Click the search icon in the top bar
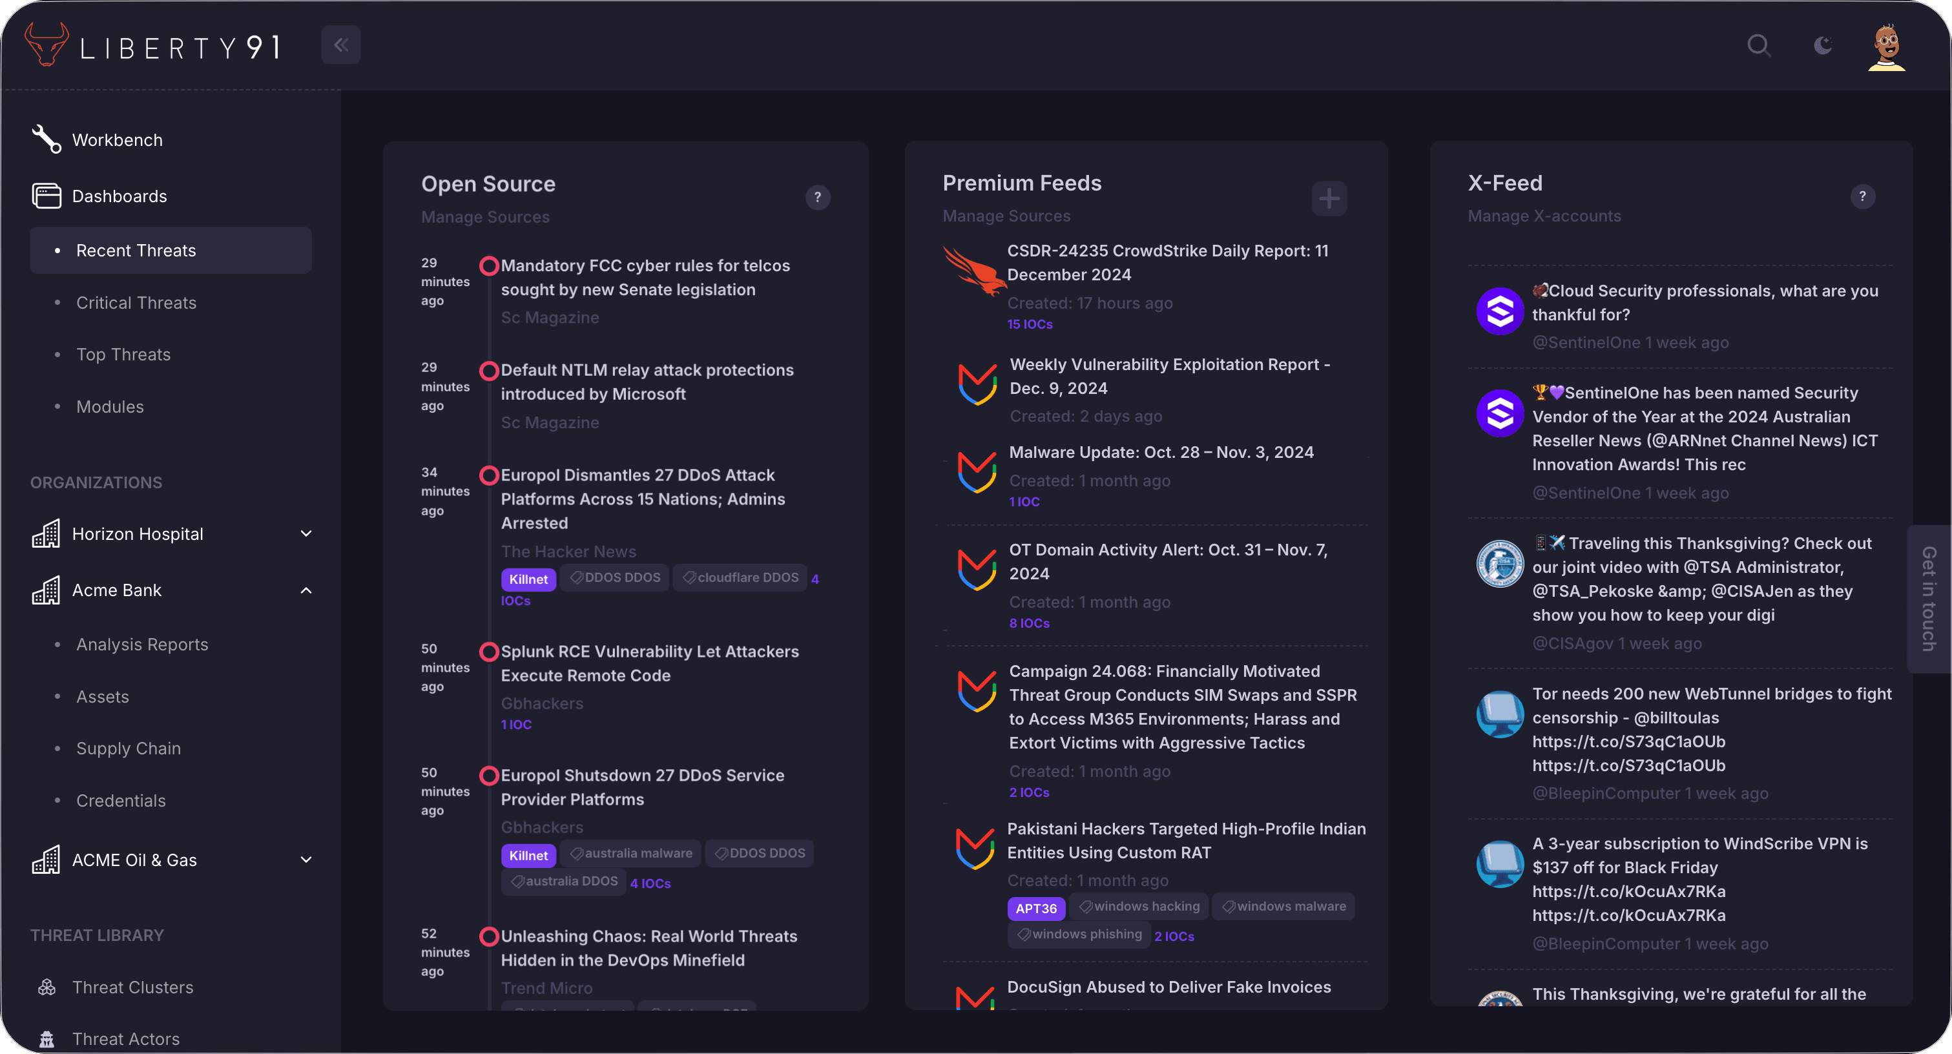The width and height of the screenshot is (1952, 1054). 1760,45
